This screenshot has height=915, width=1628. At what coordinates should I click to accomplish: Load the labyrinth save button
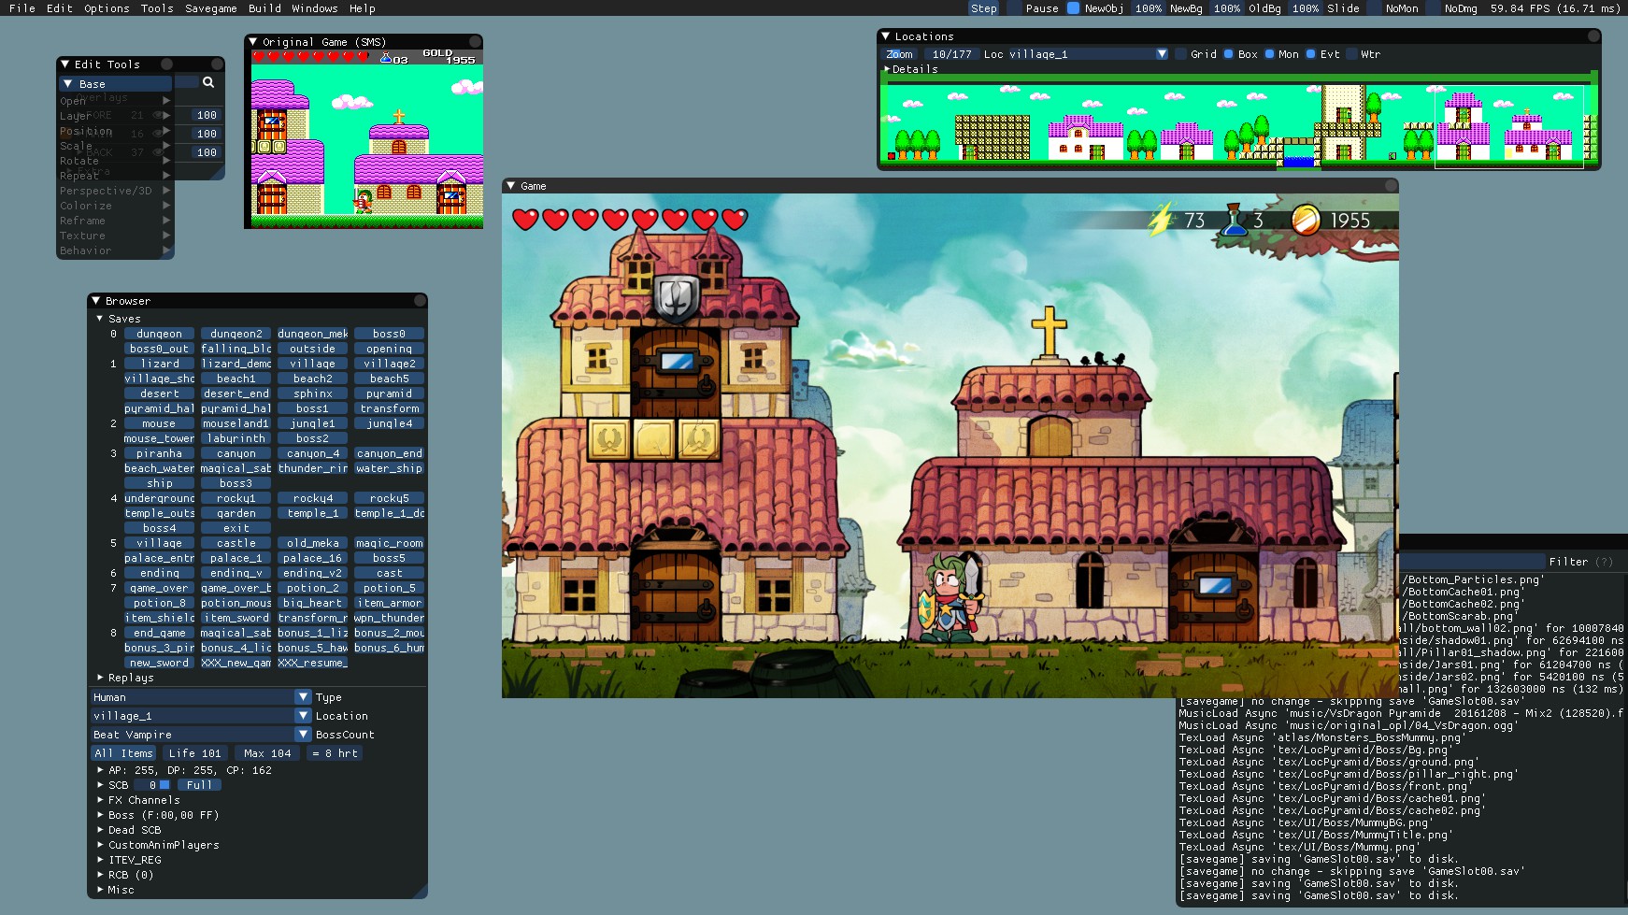(236, 438)
